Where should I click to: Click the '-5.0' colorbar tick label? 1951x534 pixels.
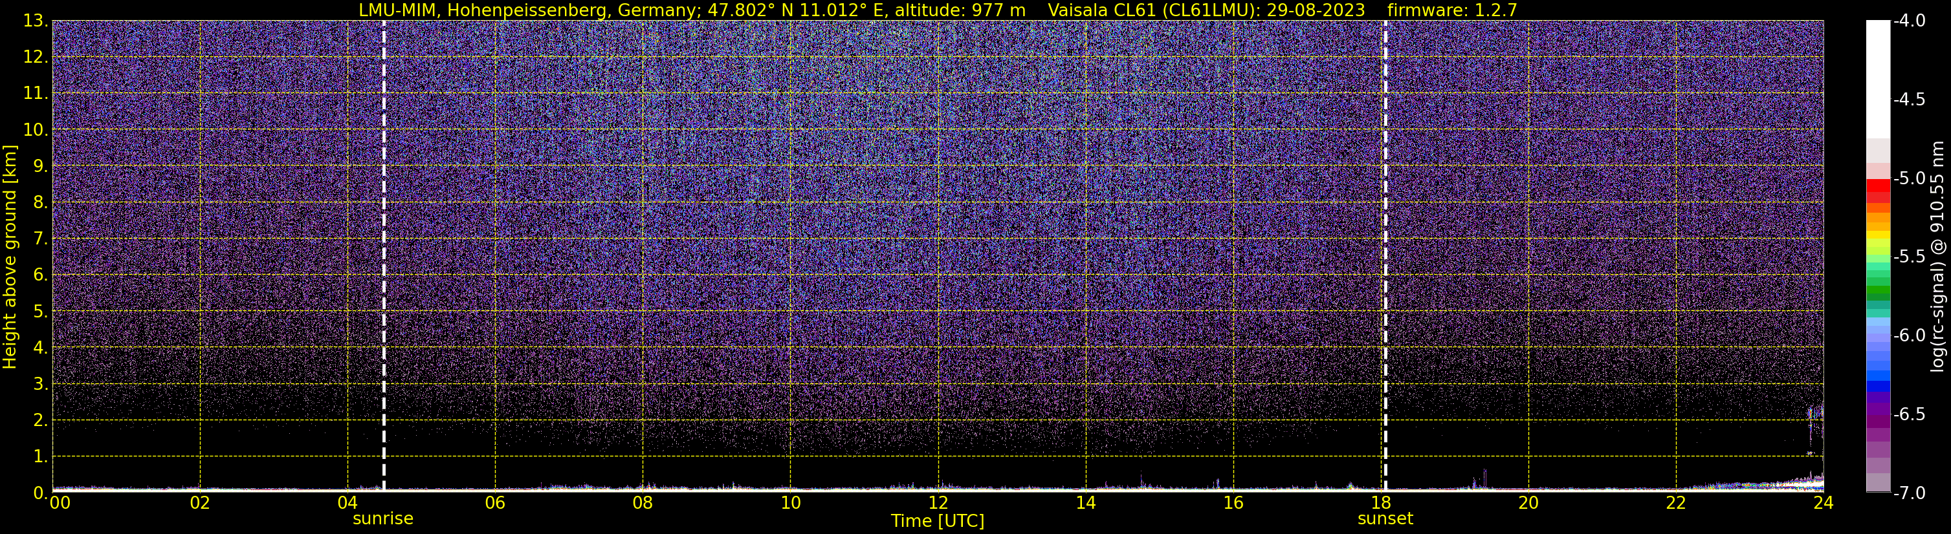(x=1908, y=178)
